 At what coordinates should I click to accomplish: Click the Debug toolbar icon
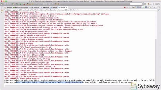point(17,4)
